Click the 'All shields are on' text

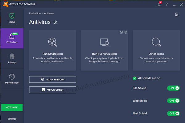(x=149, y=78)
